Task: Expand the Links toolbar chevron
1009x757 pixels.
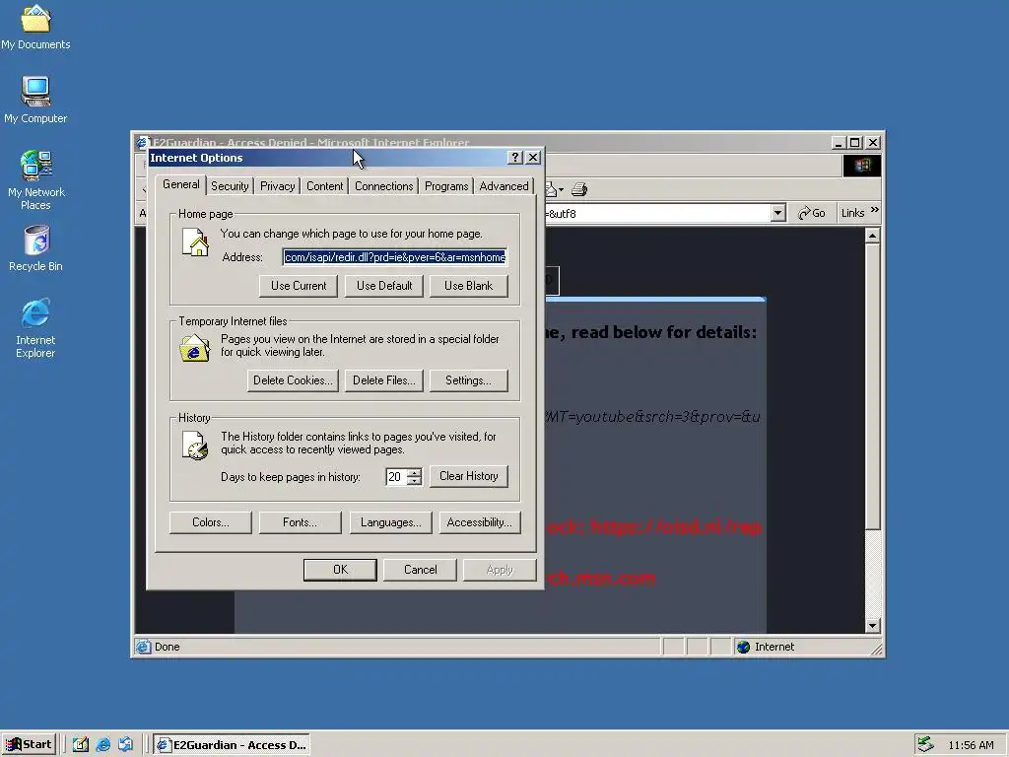Action: 875,210
